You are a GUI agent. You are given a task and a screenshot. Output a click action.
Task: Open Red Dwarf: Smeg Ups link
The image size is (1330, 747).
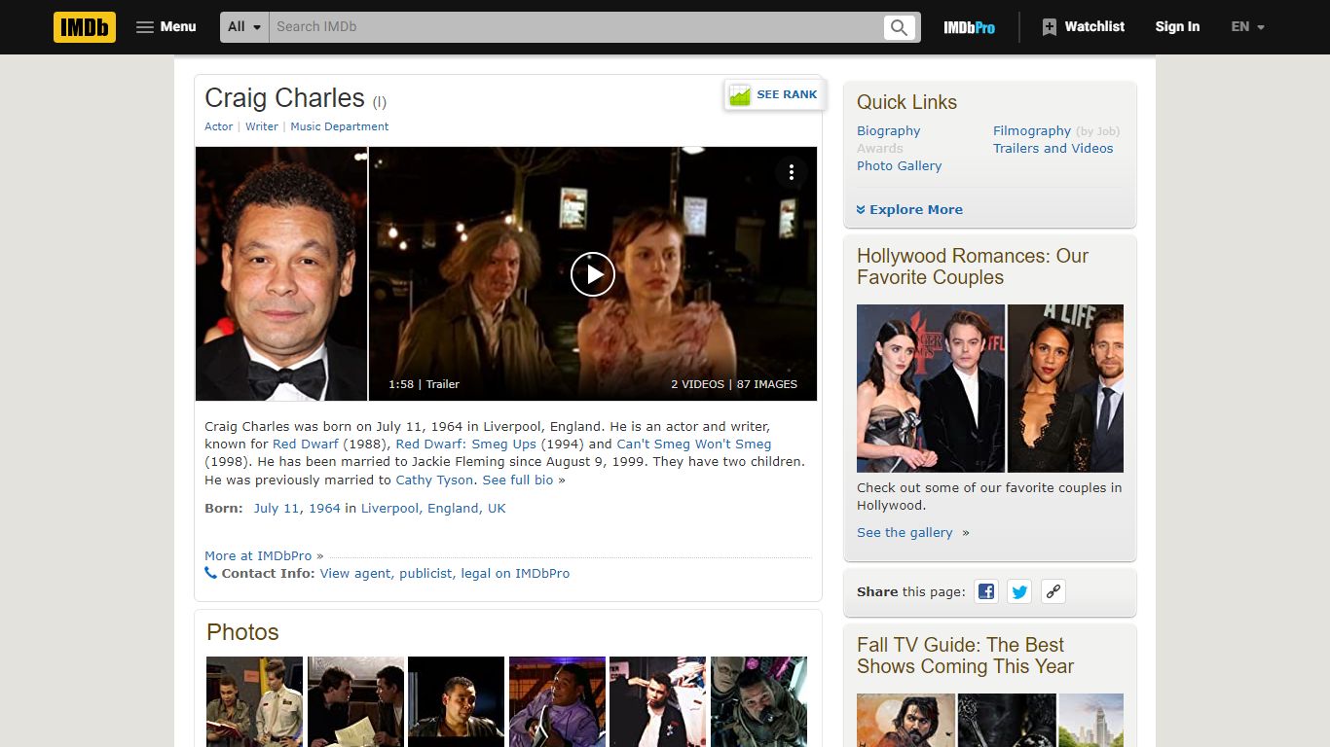pyautogui.click(x=465, y=444)
